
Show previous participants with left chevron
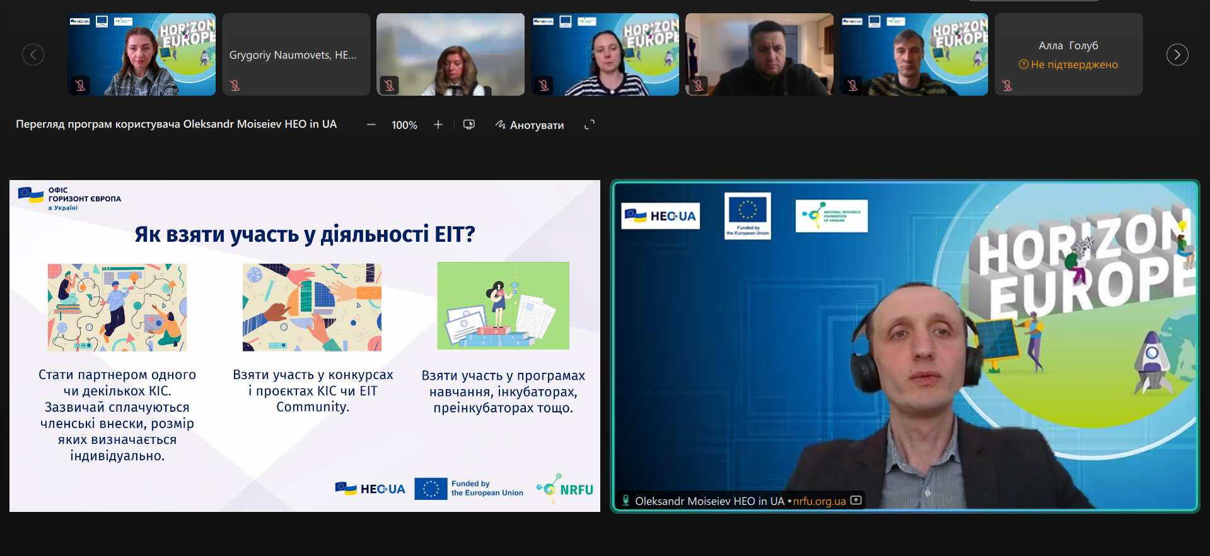click(33, 55)
